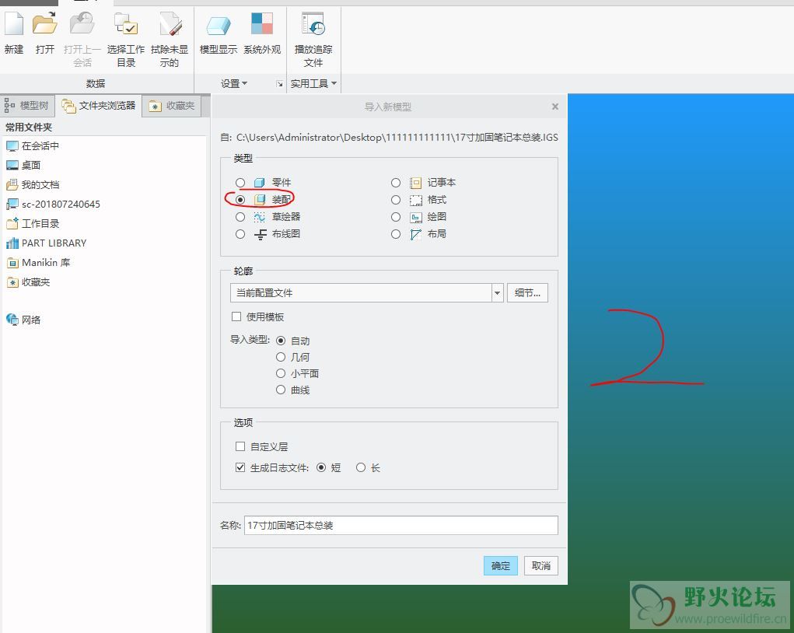Viewport: 794px width, 633px height.
Task: Click the 名称 name input field
Action: (401, 525)
